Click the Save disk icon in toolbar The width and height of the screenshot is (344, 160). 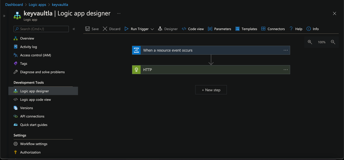pyautogui.click(x=87, y=29)
